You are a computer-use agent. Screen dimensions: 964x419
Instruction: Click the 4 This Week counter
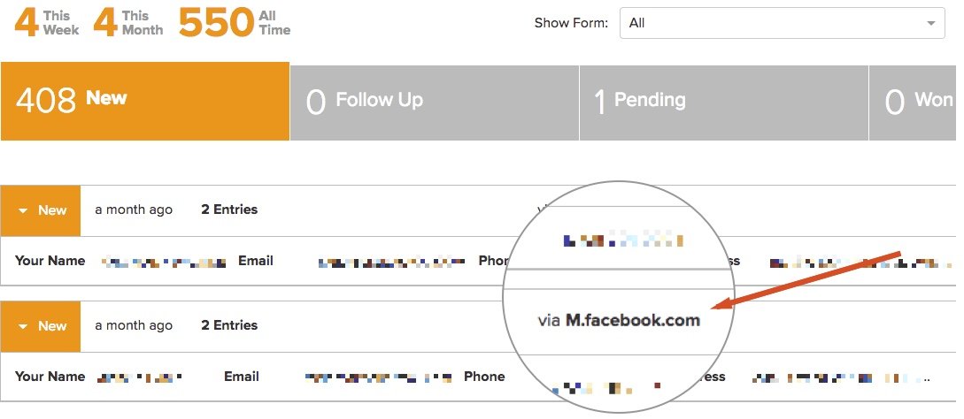47,23
